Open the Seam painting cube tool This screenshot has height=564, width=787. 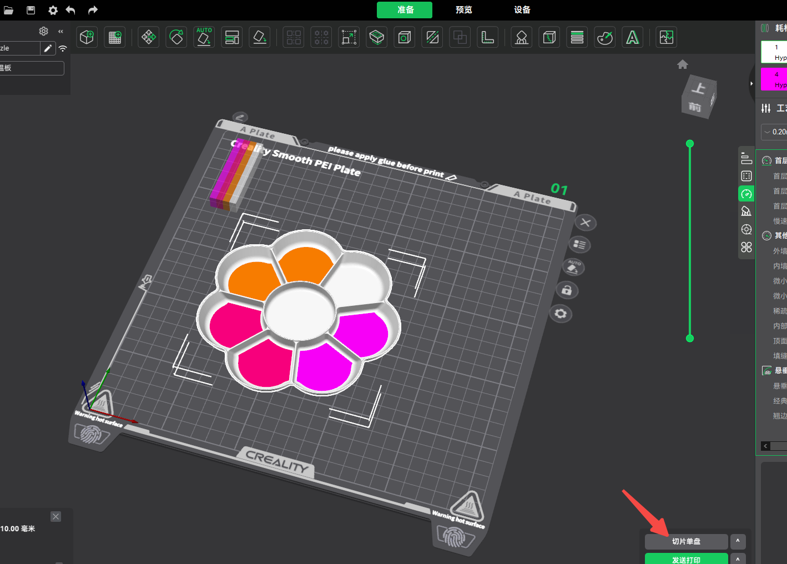(x=549, y=37)
